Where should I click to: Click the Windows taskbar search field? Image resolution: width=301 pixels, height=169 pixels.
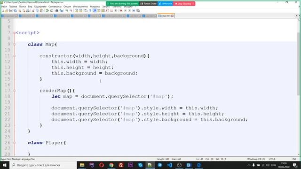coord(43,165)
